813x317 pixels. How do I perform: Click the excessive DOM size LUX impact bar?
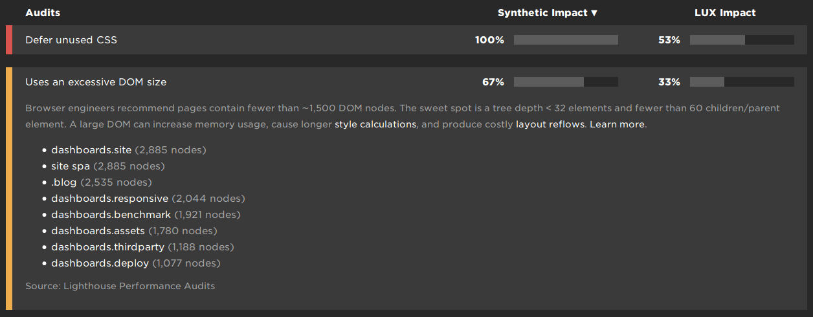click(x=742, y=82)
